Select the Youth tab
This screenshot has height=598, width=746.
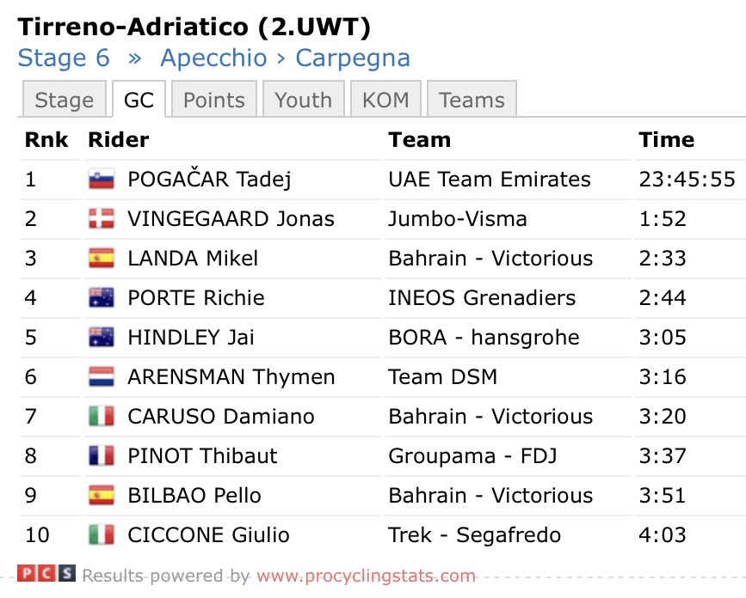pyautogui.click(x=303, y=101)
